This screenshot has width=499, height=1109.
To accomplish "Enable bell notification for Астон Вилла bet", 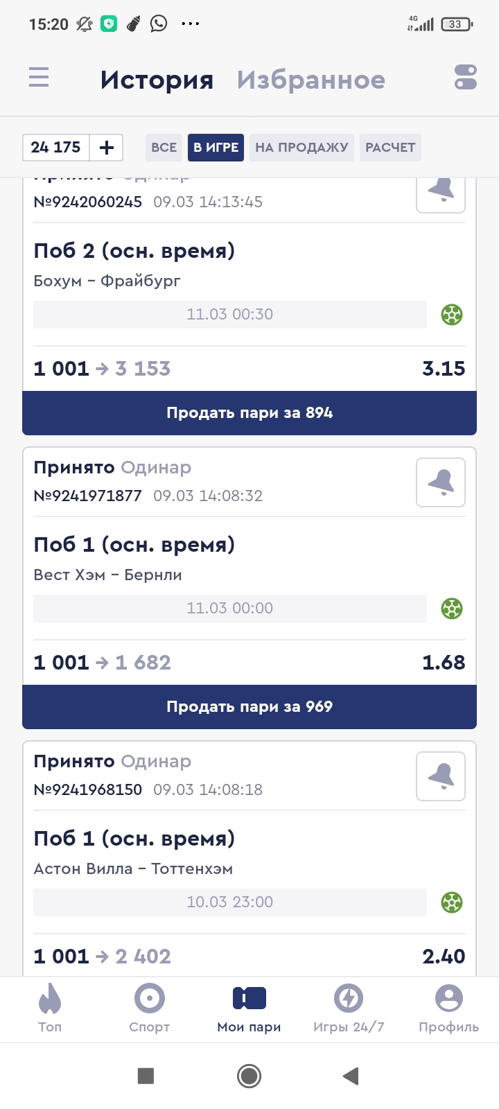I will (441, 776).
